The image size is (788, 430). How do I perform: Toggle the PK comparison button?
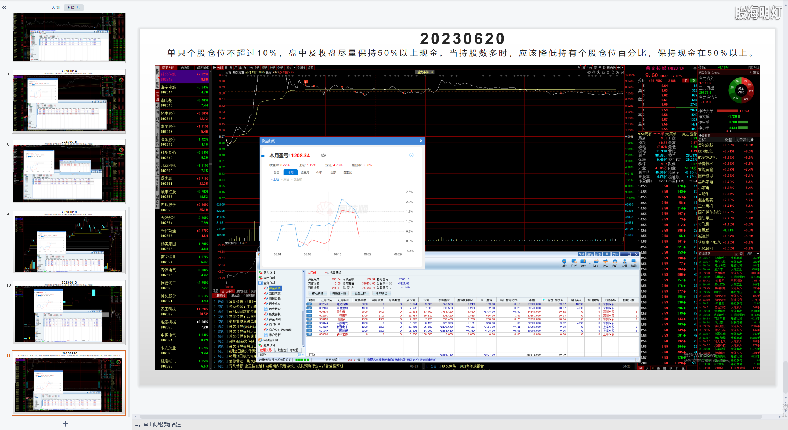(579, 68)
